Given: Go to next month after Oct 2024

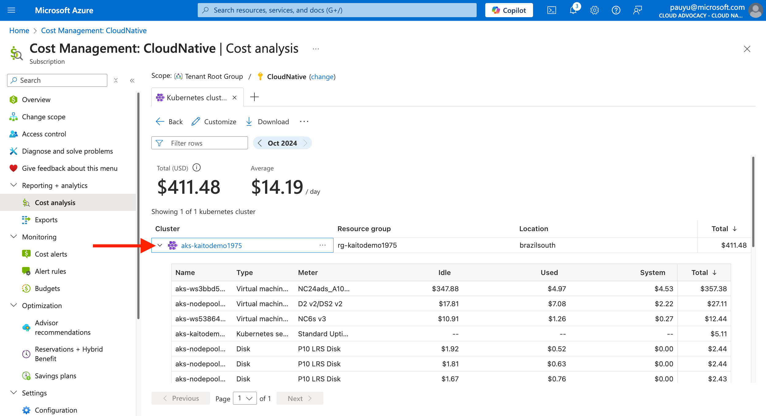Looking at the screenshot, I should (x=305, y=143).
